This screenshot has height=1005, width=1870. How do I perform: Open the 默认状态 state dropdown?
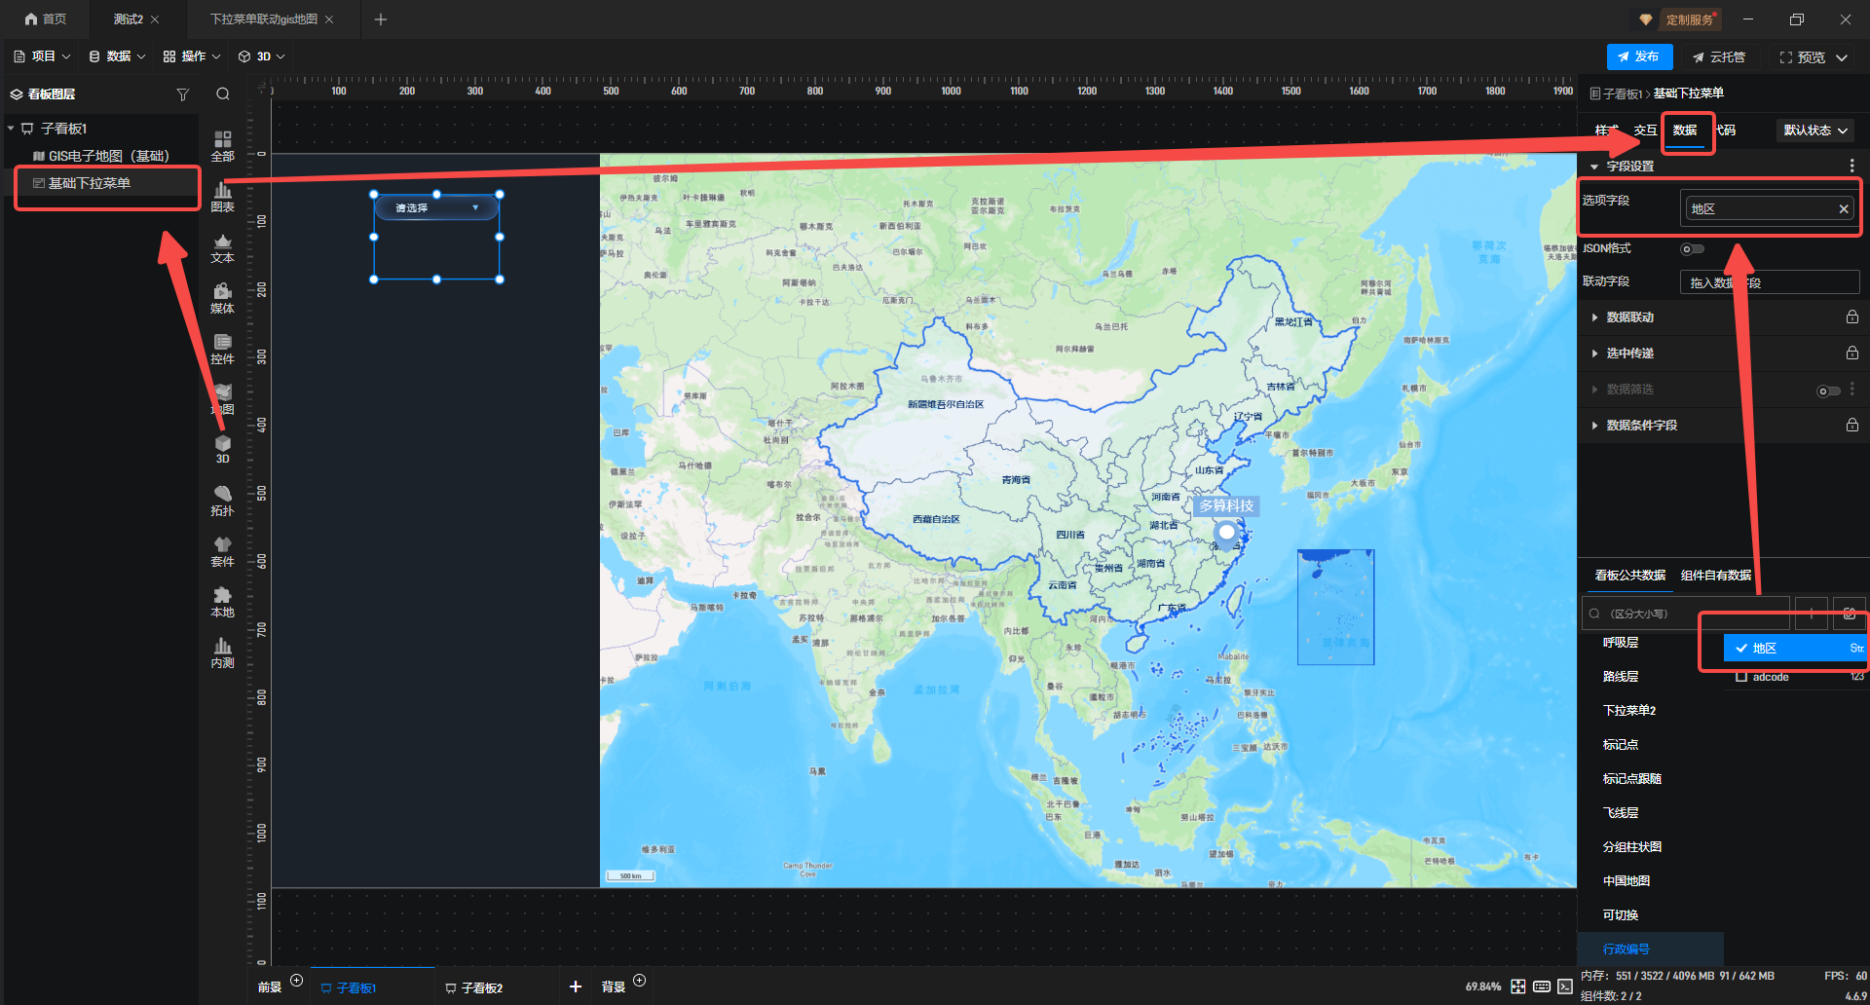1814,130
